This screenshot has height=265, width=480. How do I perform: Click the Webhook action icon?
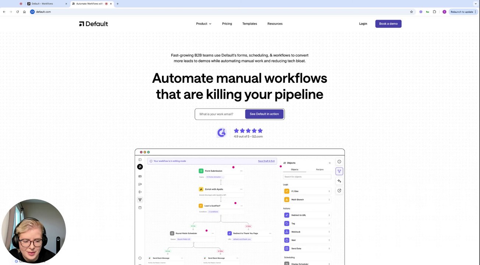click(x=287, y=232)
